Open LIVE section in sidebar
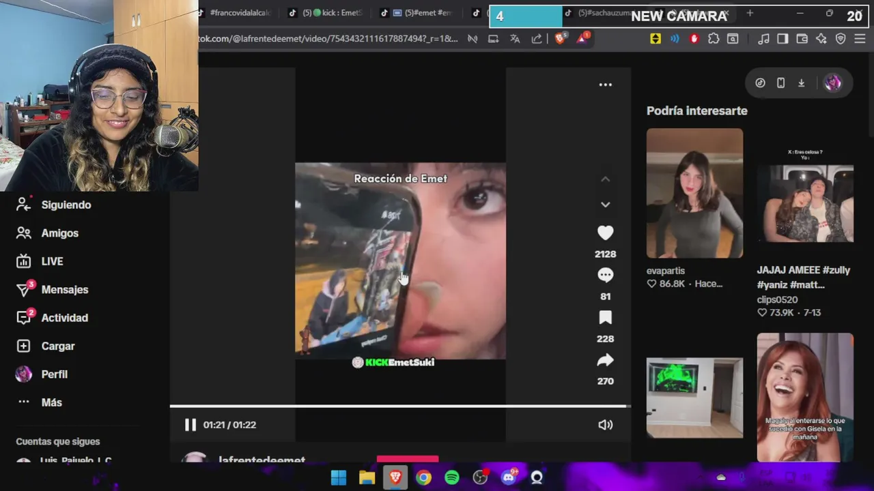Image resolution: width=874 pixels, height=491 pixels. point(52,261)
